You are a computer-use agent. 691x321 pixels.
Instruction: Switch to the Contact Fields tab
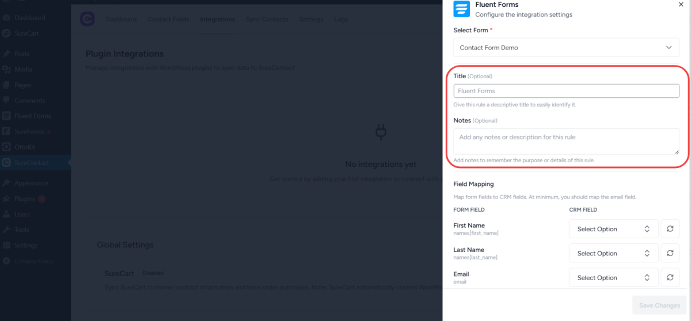[168, 20]
